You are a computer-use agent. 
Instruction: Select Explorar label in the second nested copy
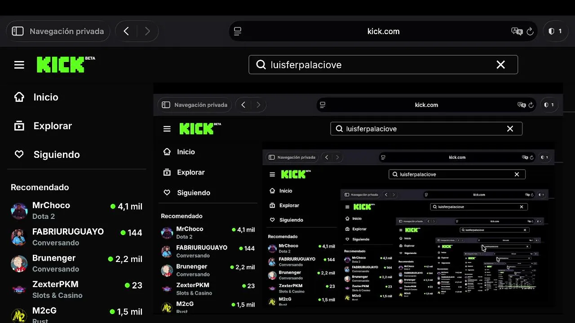coord(289,205)
